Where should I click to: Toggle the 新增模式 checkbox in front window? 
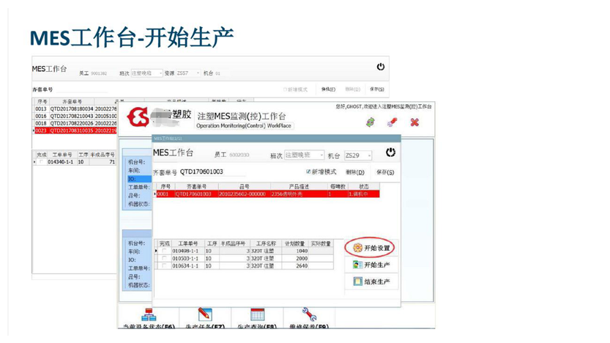click(308, 172)
